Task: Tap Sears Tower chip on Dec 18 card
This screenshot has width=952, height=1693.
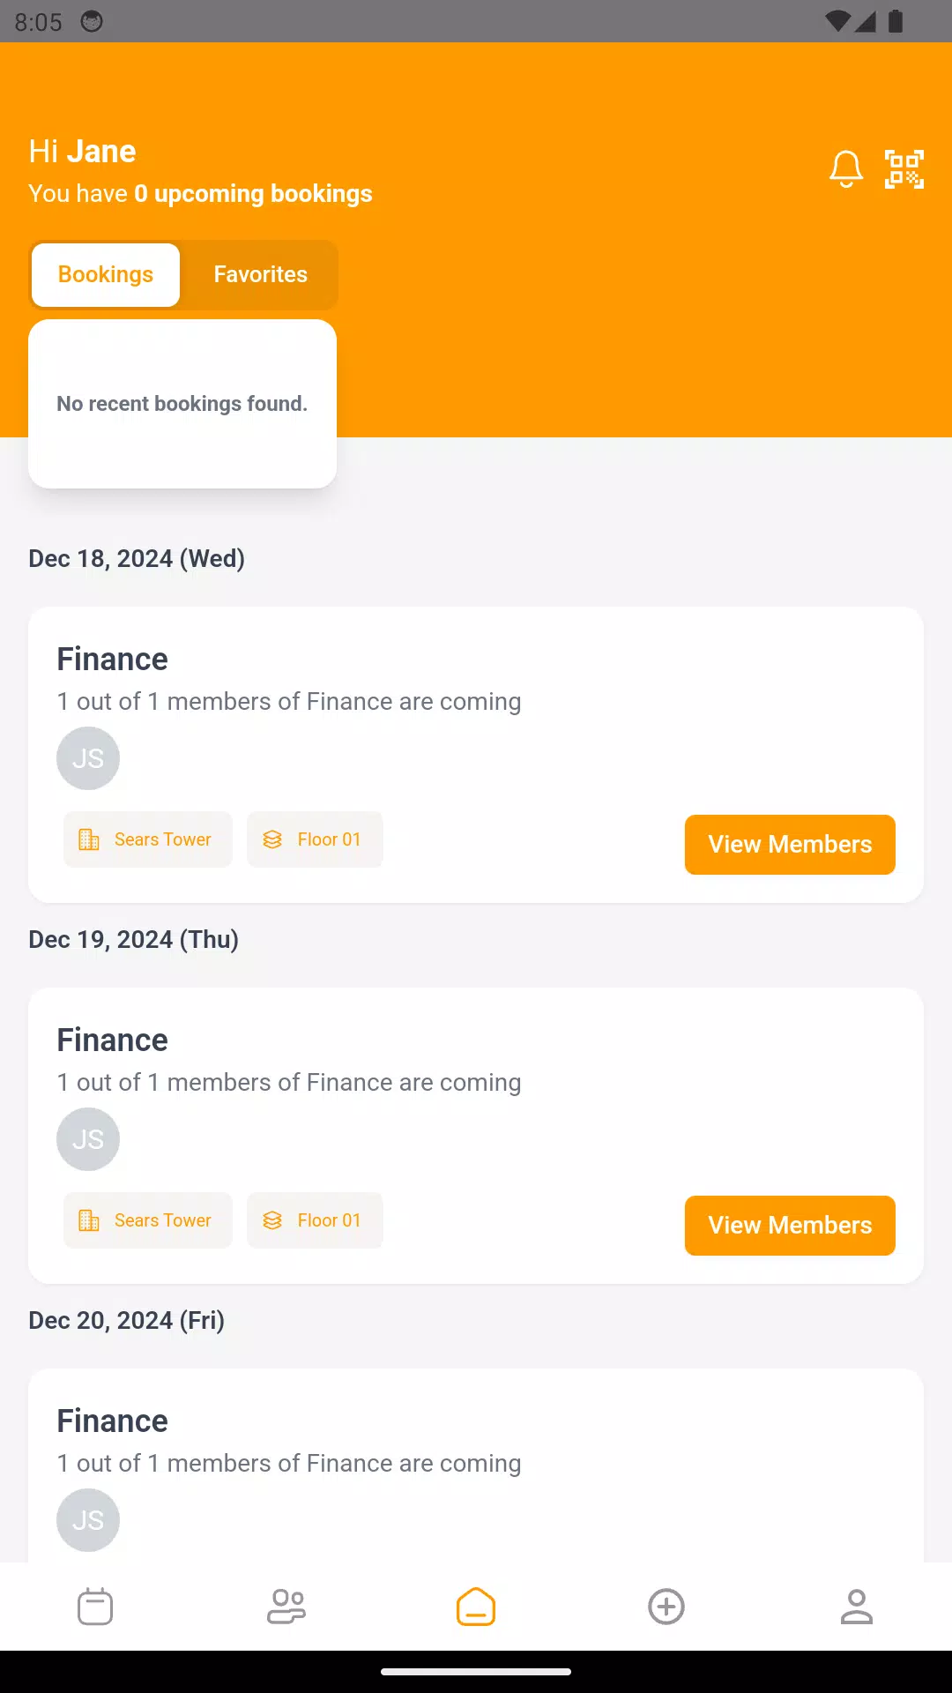Action: click(x=148, y=839)
